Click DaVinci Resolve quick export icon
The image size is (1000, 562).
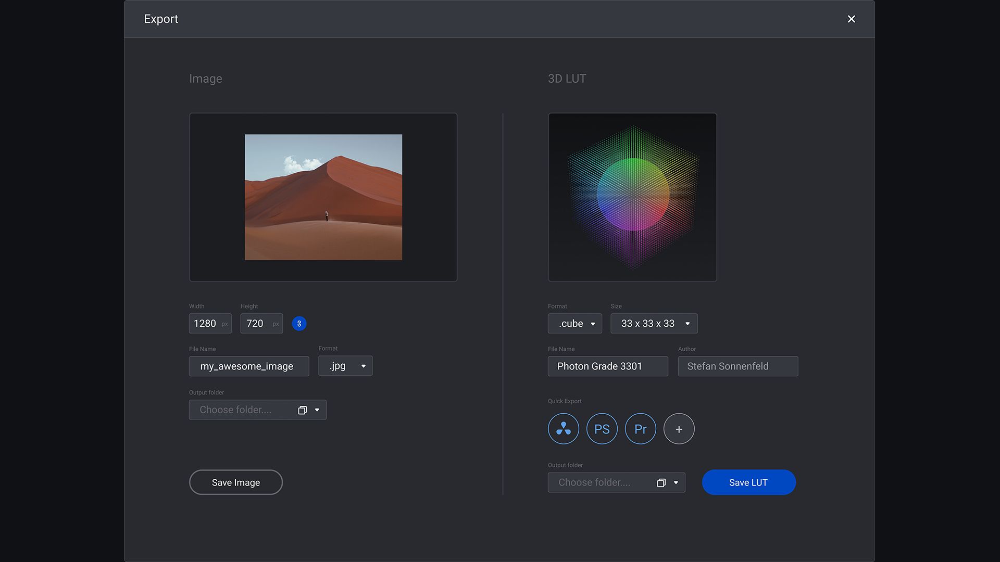click(x=563, y=429)
